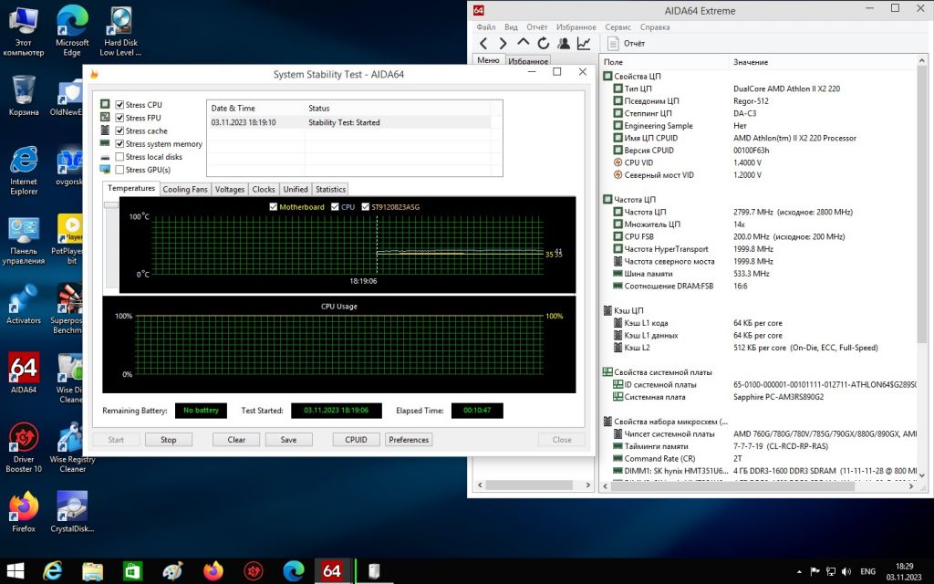Click the Save button
934x584 pixels.
[288, 440]
